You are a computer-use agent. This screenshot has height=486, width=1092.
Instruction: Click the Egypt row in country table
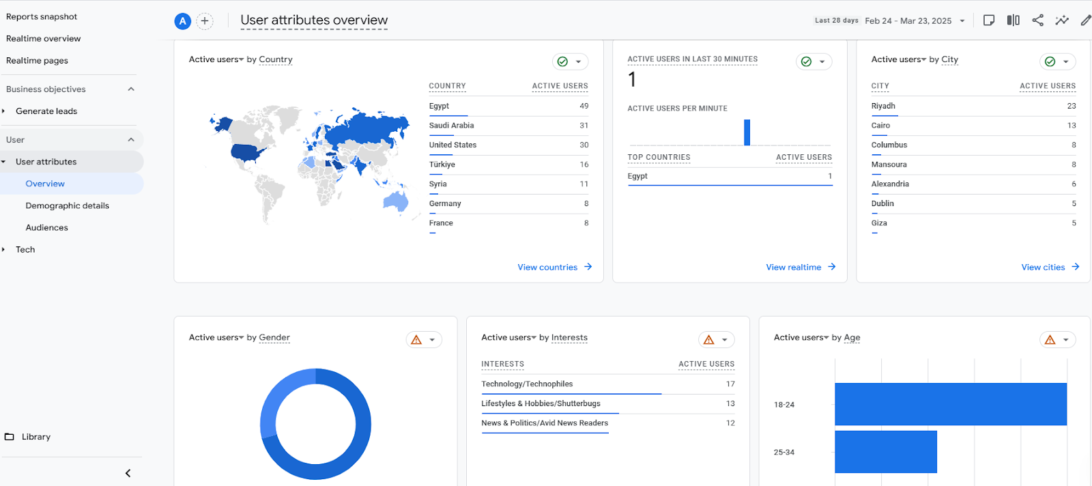[x=508, y=106]
